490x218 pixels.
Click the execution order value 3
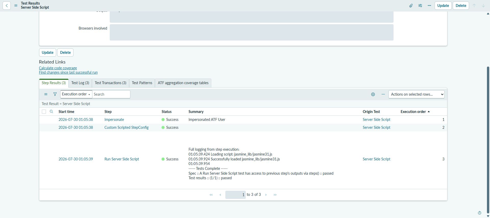click(x=443, y=159)
